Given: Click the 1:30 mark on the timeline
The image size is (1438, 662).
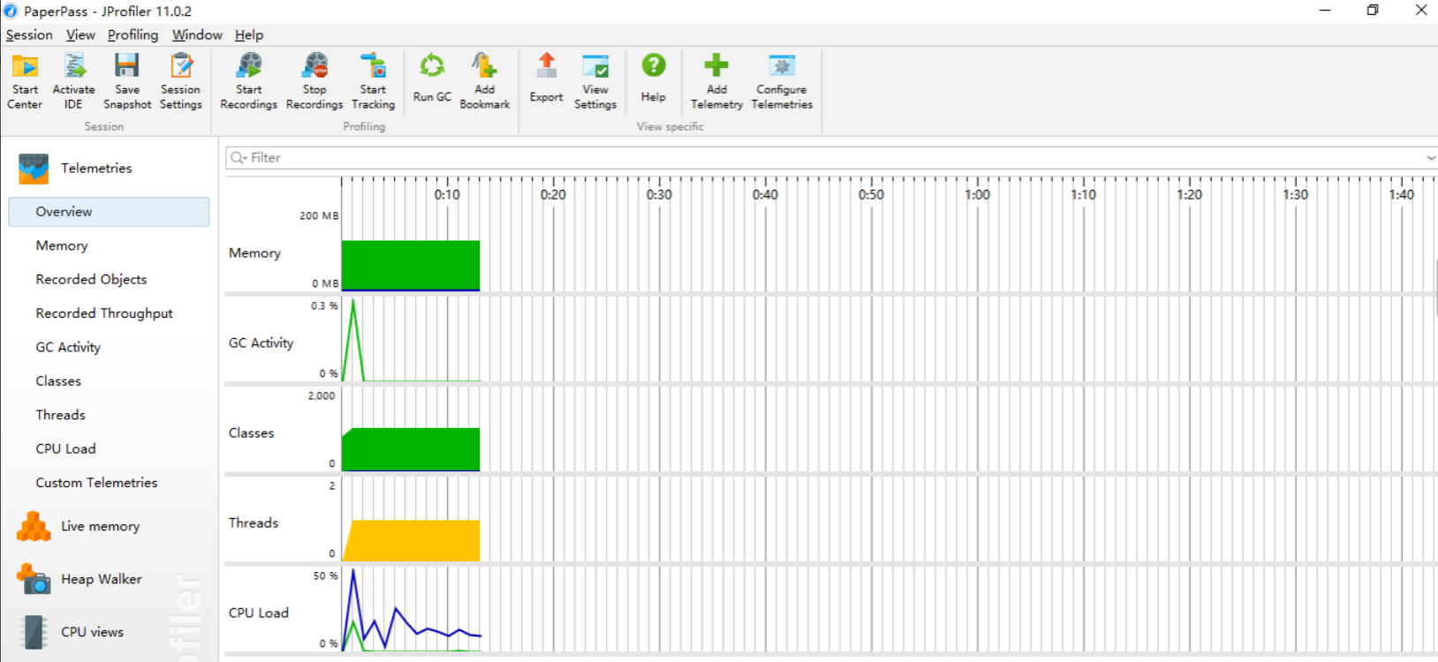Looking at the screenshot, I should click(x=1295, y=195).
